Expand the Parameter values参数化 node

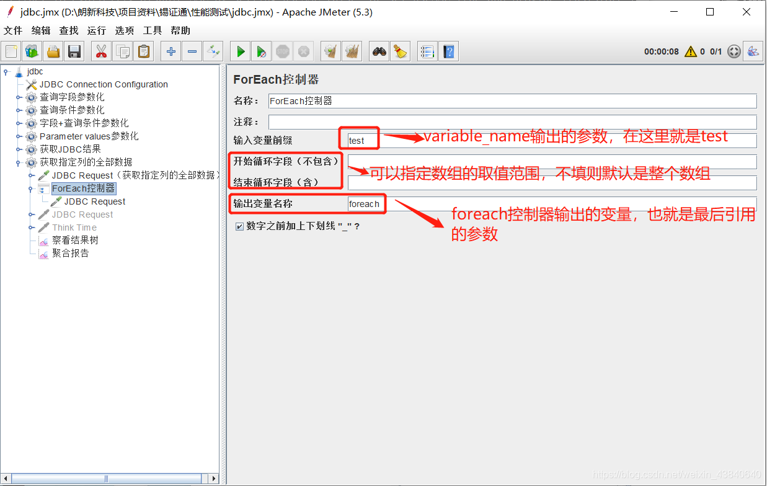19,136
